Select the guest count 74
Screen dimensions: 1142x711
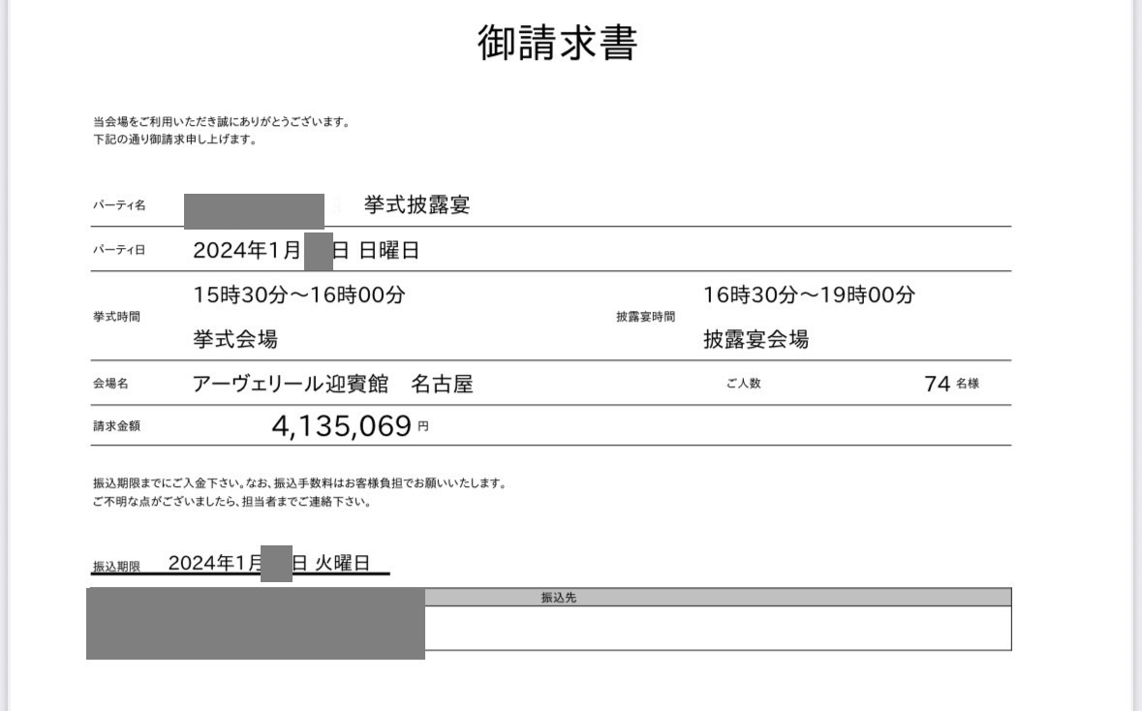pos(938,384)
